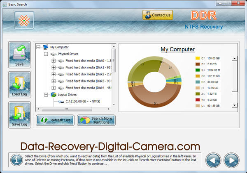Click legend entry L:\ 931.39 GB

[x=207, y=106]
